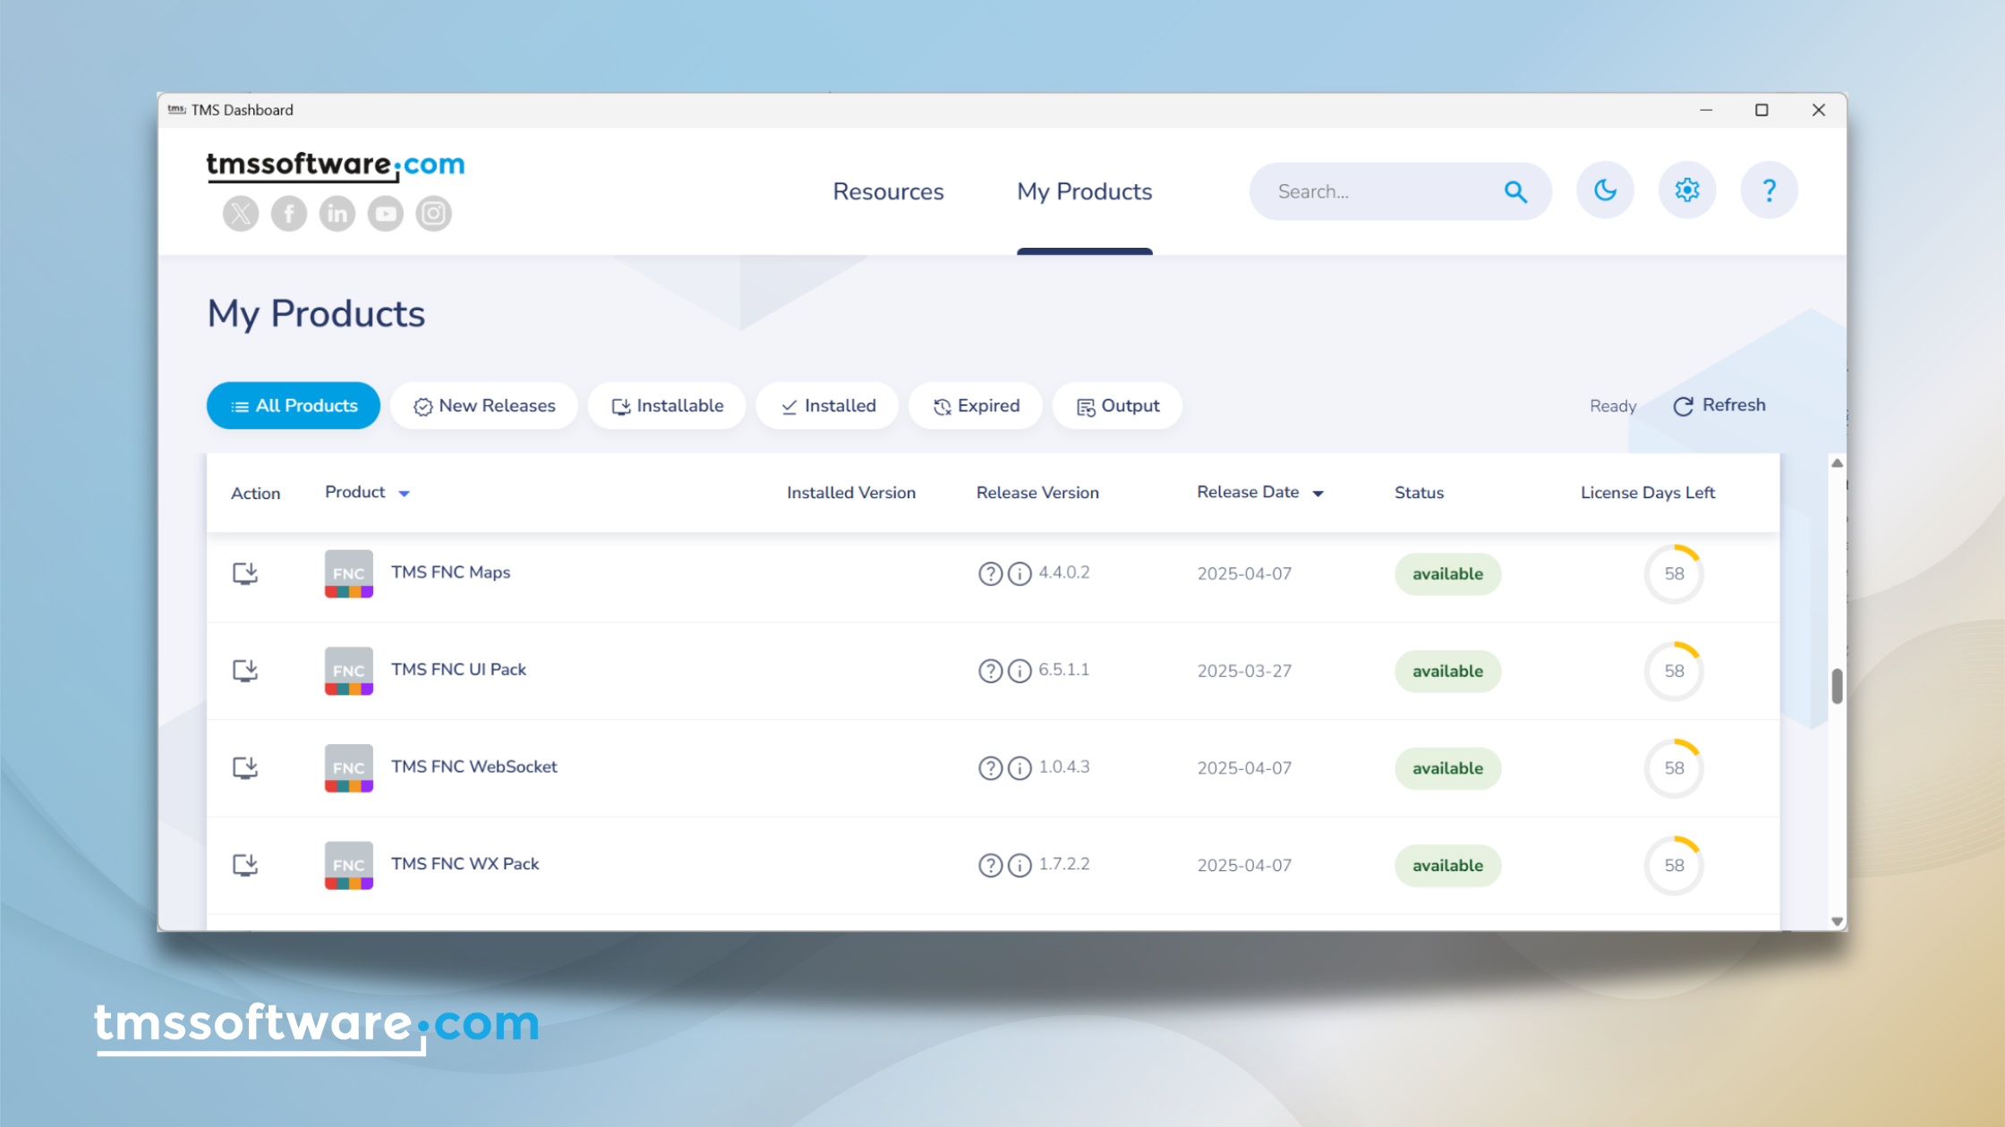Open help via question mark button

pyautogui.click(x=1769, y=191)
